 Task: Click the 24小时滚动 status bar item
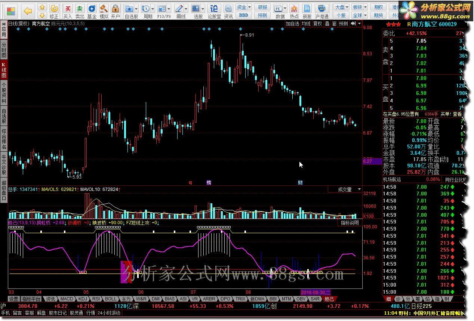(x=109, y=313)
